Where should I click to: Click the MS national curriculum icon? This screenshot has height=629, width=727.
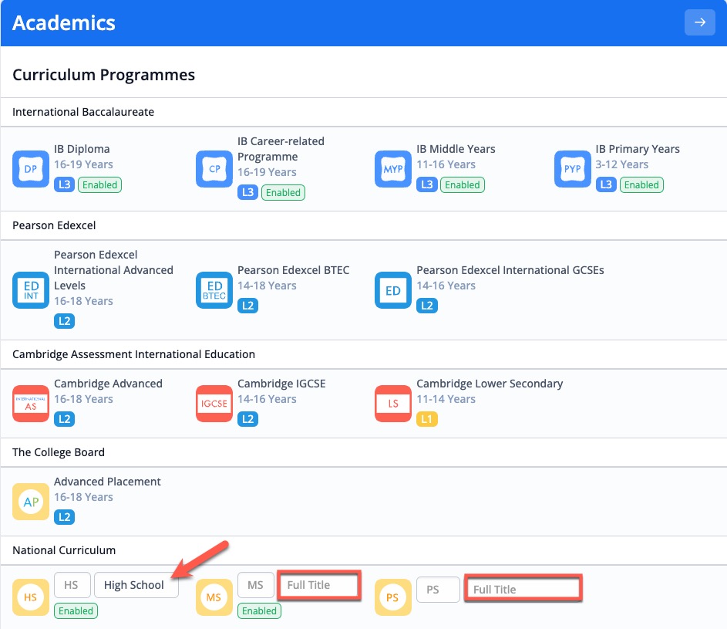pyautogui.click(x=214, y=597)
